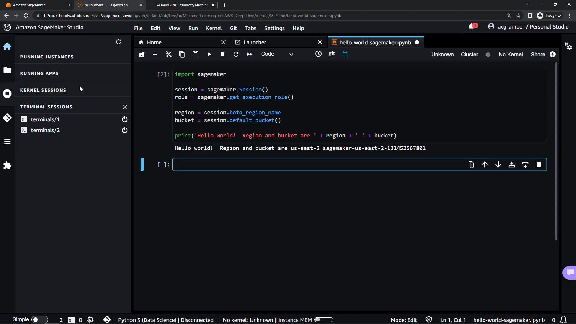Expand the Kernel Sessions section
The width and height of the screenshot is (576, 324).
(x=43, y=90)
